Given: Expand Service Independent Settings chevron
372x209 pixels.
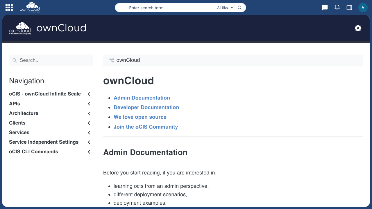Looking at the screenshot, I should [89, 142].
